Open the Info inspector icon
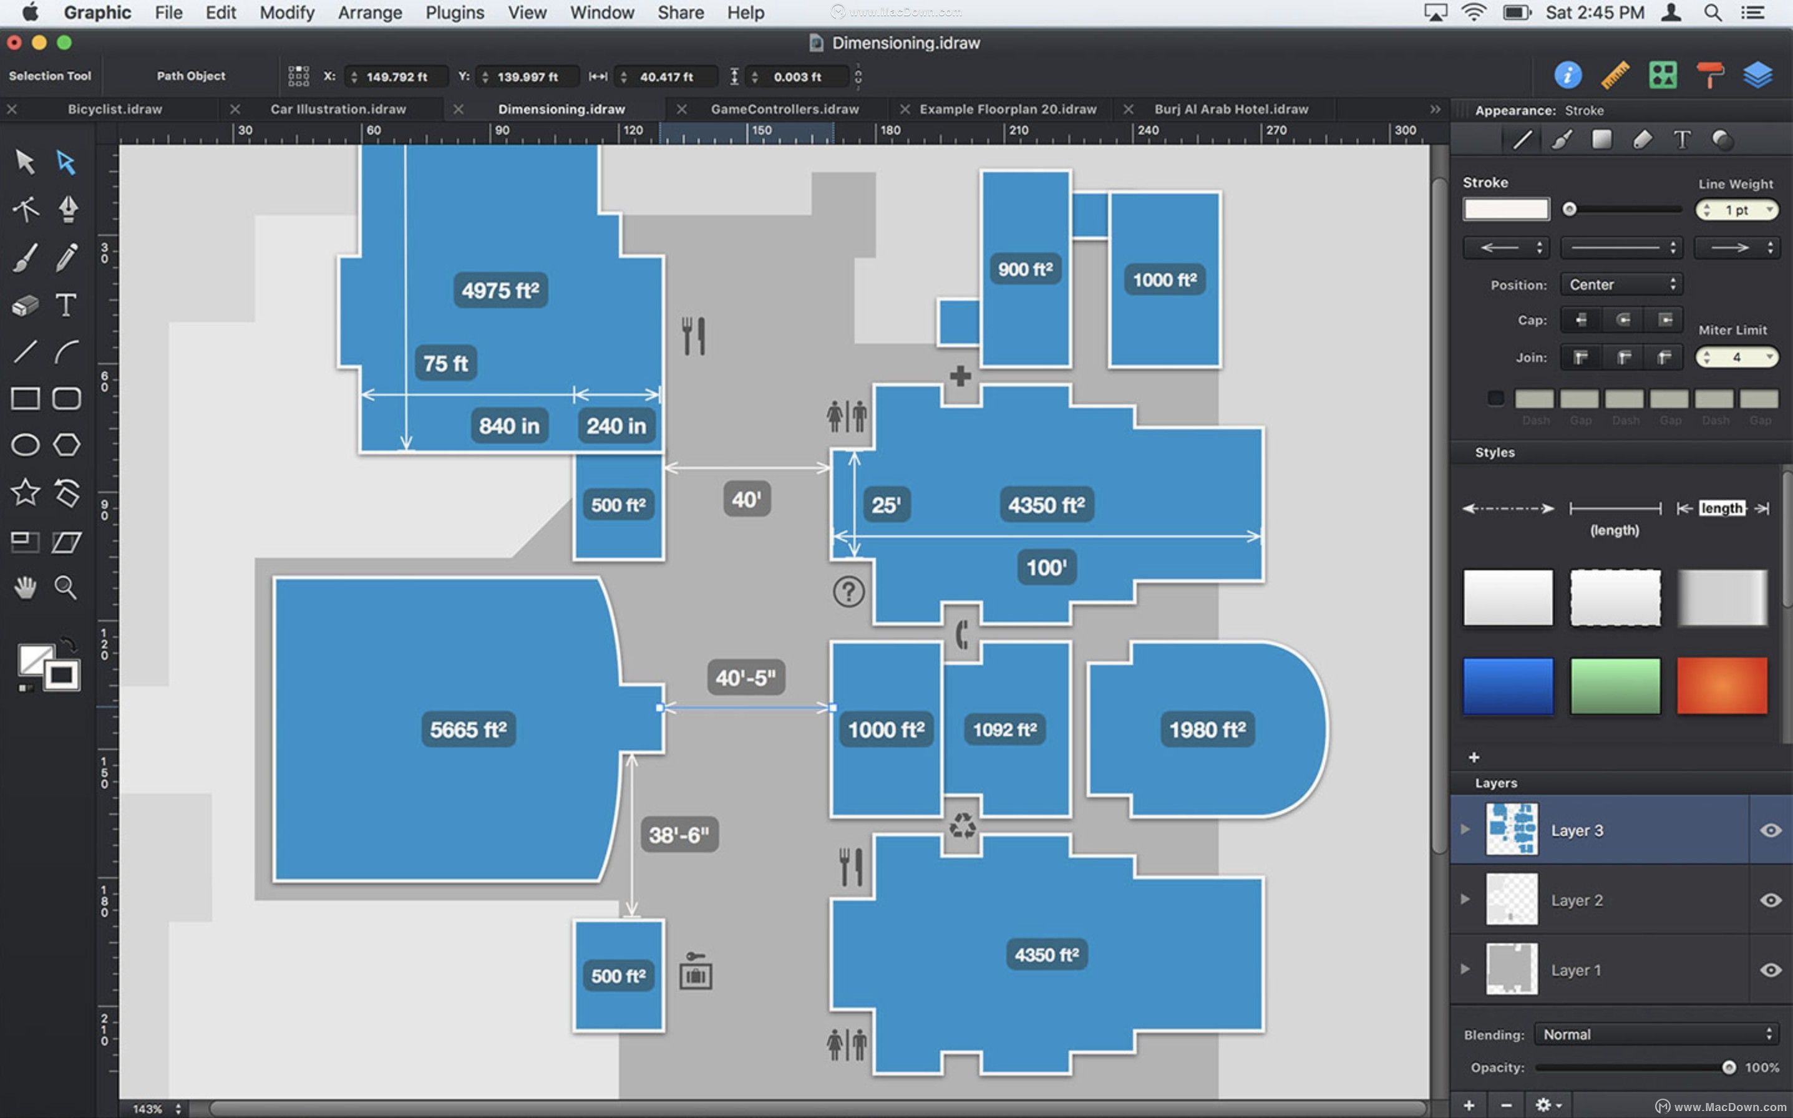The width and height of the screenshot is (1793, 1118). click(1568, 75)
